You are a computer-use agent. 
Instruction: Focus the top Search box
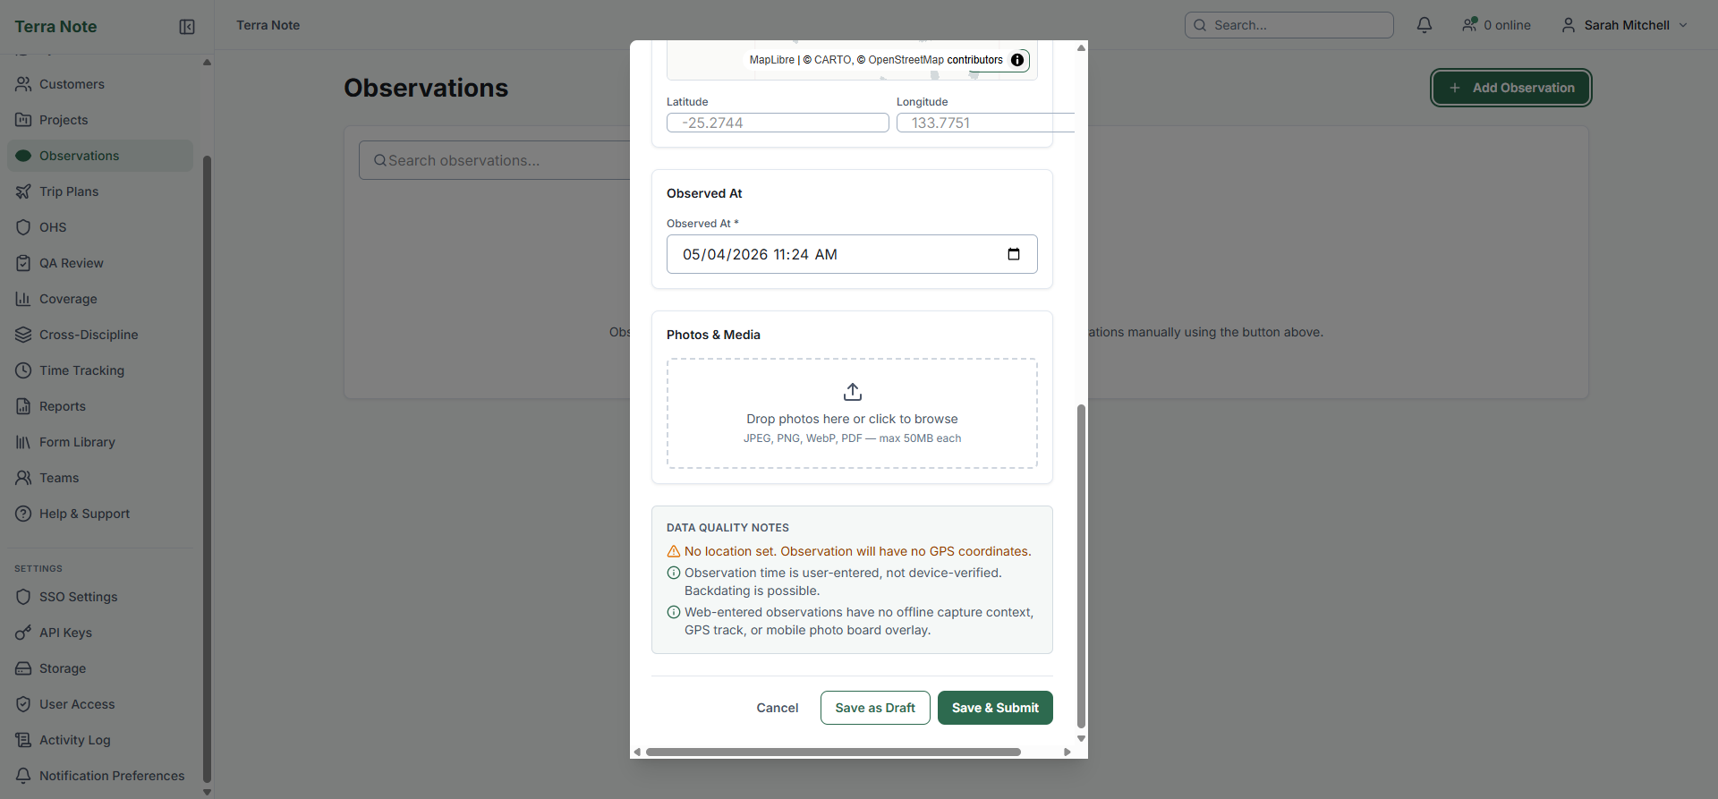pyautogui.click(x=1288, y=25)
